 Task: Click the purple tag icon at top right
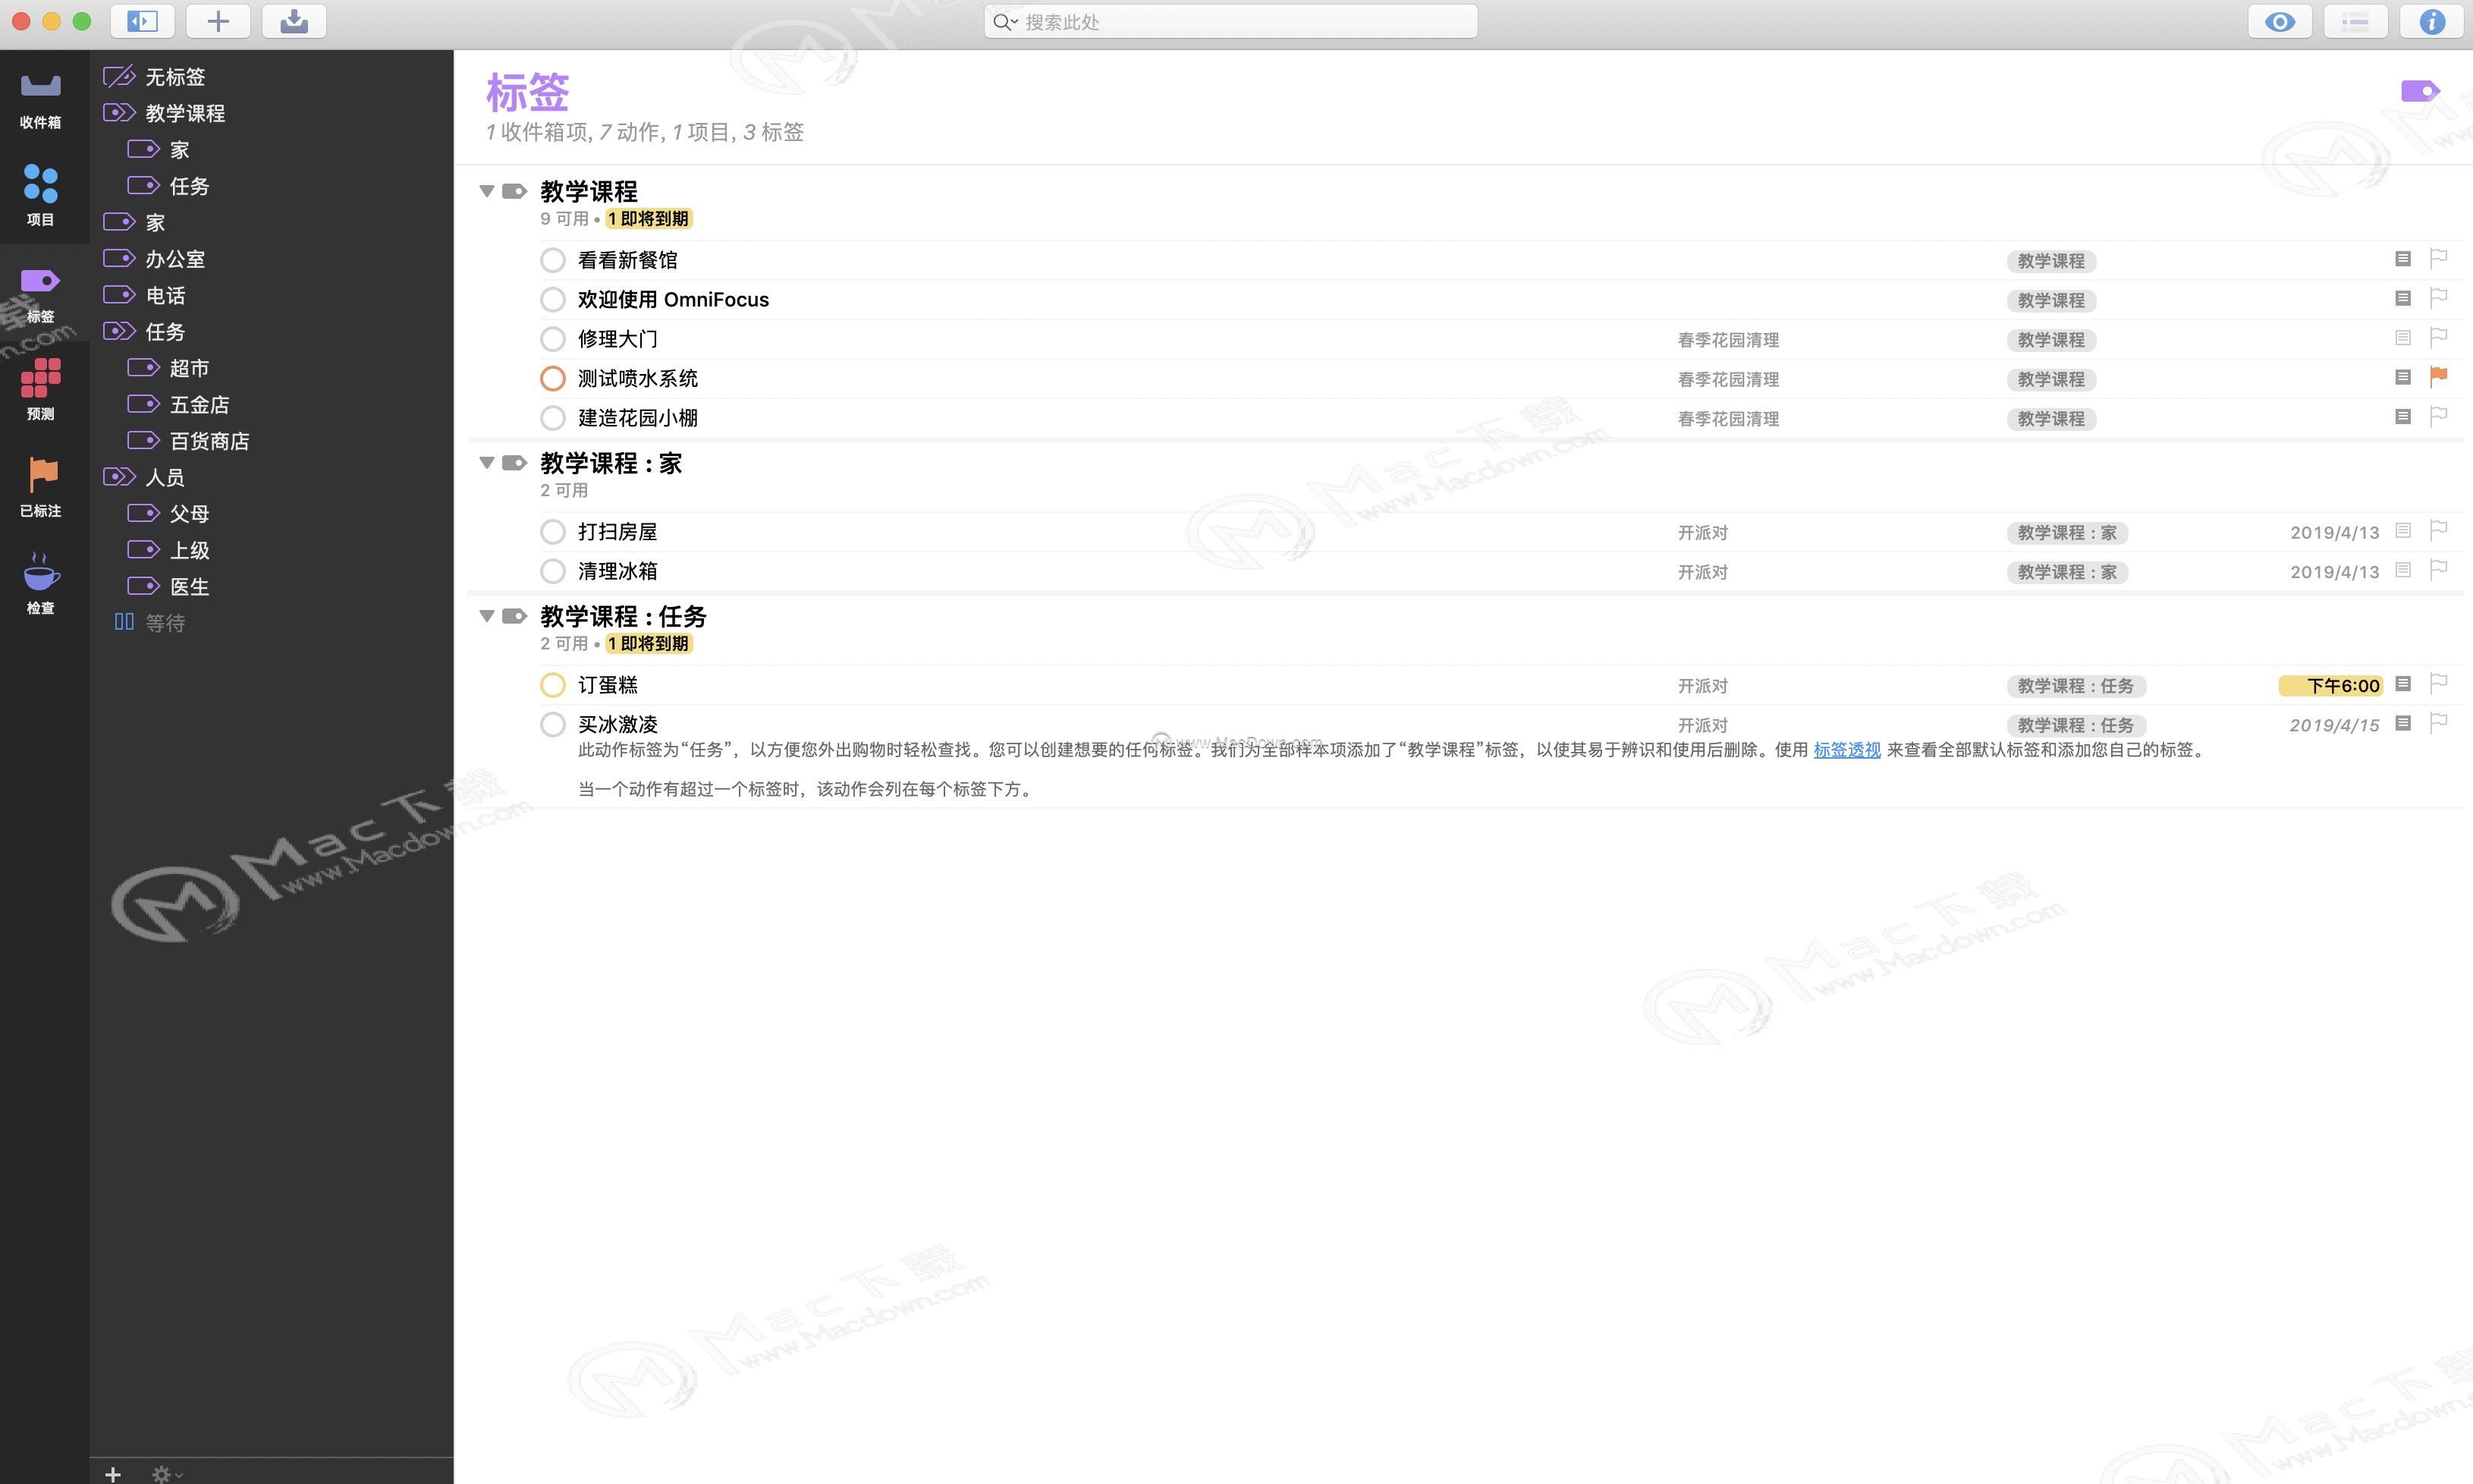(2420, 91)
